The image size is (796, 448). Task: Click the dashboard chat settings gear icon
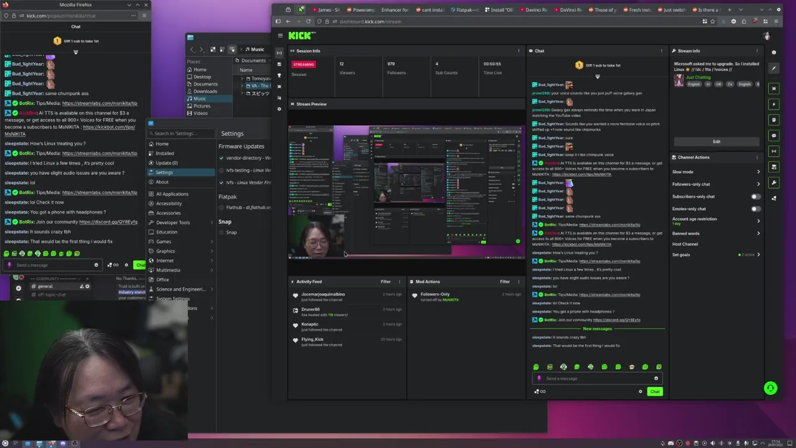coord(641,391)
